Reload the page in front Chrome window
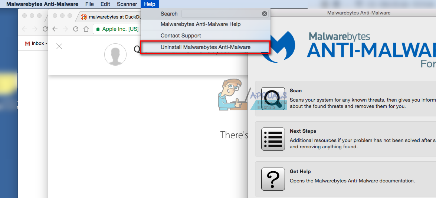The image size is (436, 198). point(76,29)
